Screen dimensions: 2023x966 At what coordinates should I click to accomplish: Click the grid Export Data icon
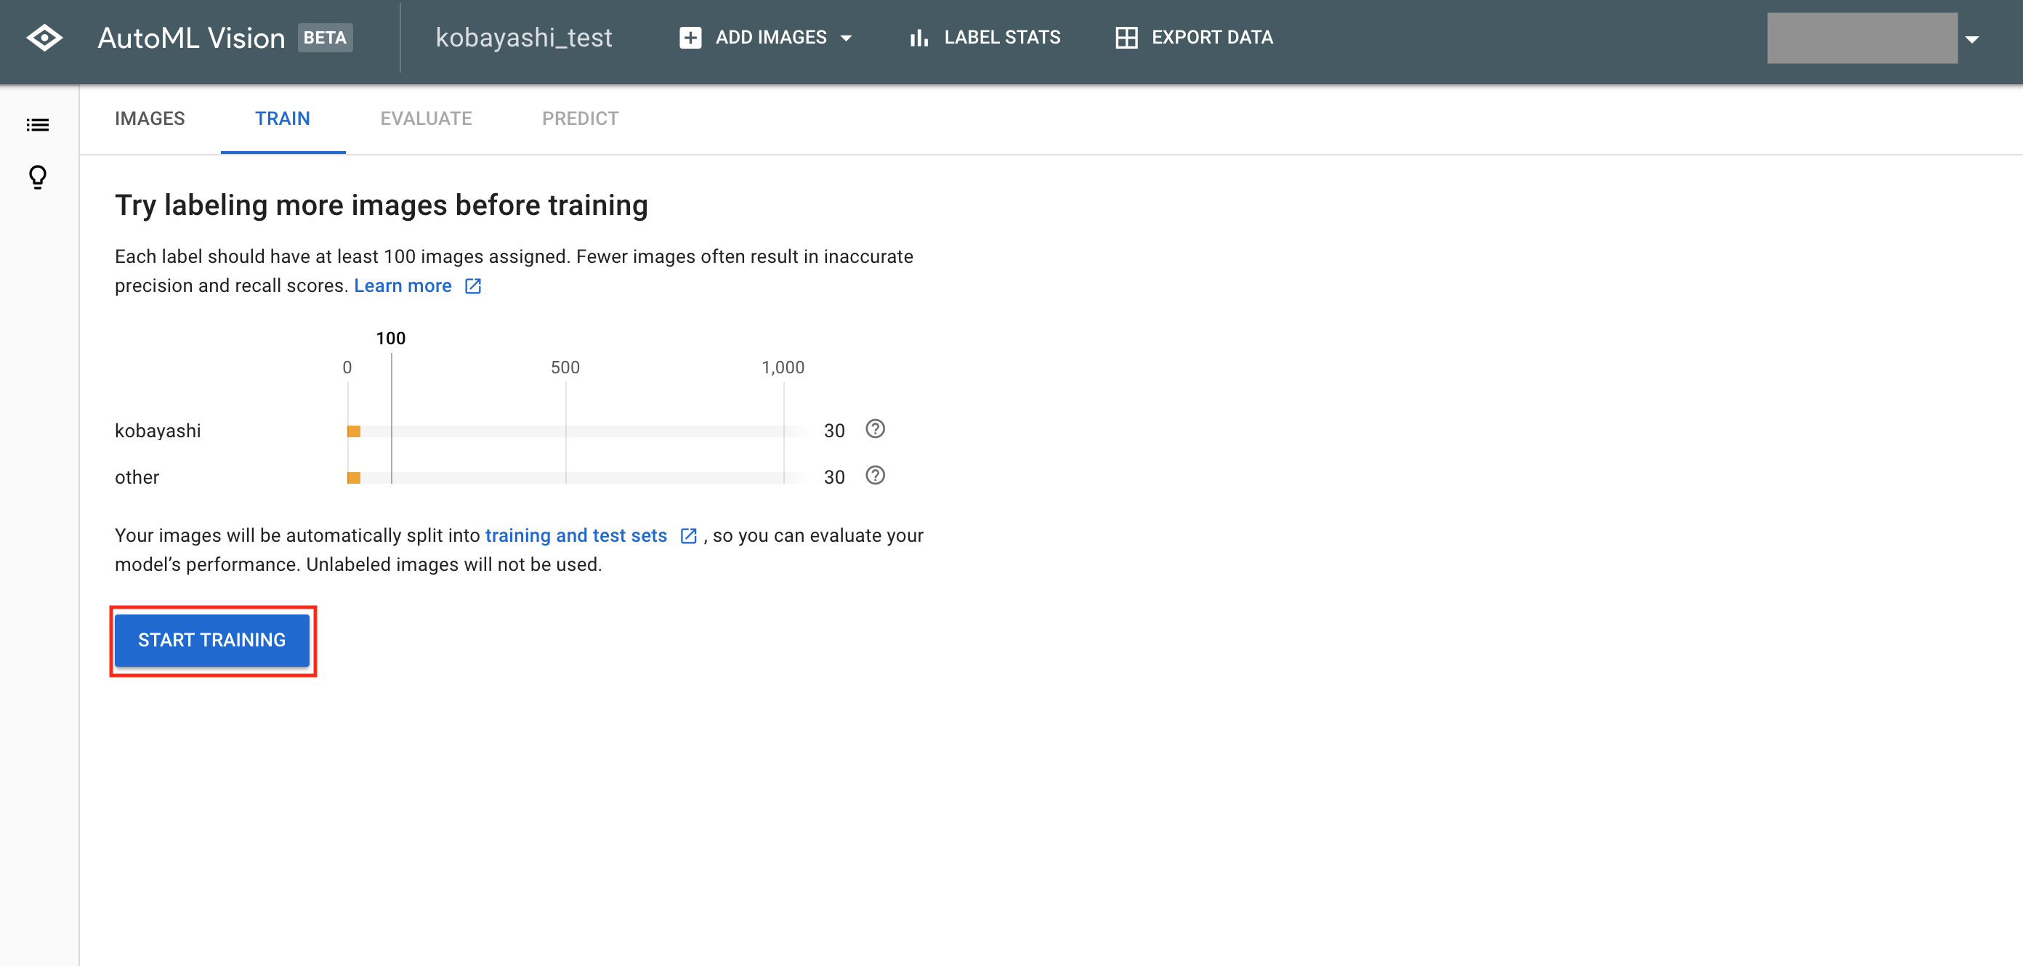[1126, 38]
